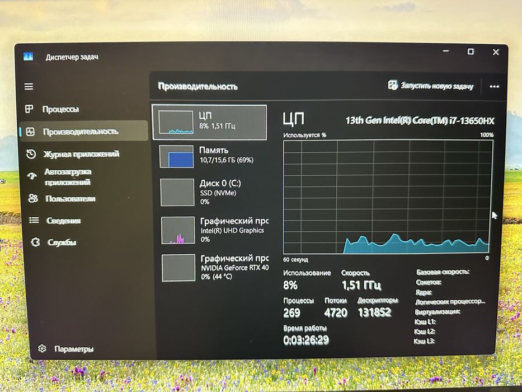Open the Пользователи users icon
This screenshot has height=392, width=522.
(x=33, y=198)
